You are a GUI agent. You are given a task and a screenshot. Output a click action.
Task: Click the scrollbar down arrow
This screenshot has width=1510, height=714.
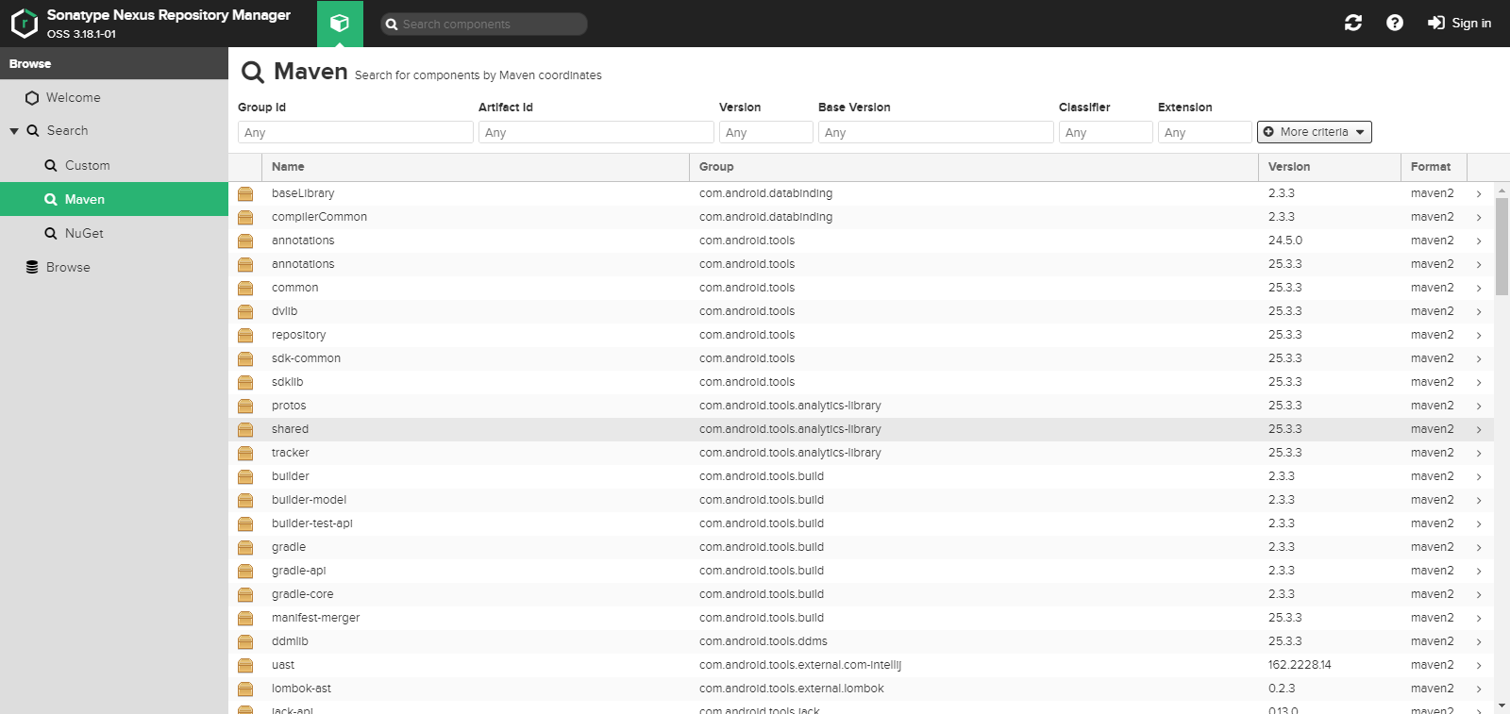1502,706
